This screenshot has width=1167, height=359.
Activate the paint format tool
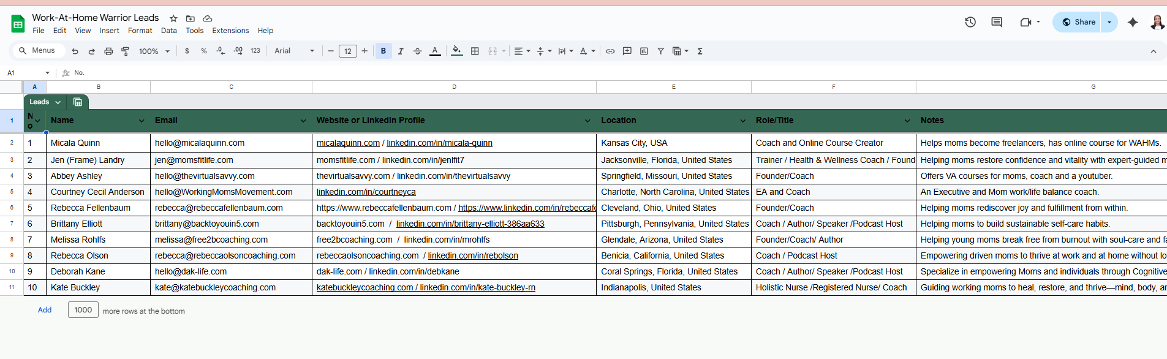[126, 51]
